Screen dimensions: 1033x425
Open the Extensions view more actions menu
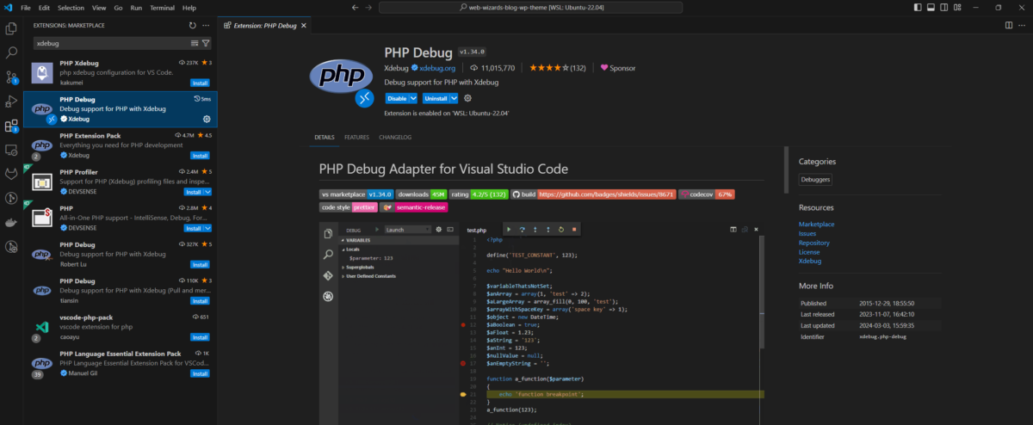[x=206, y=26]
